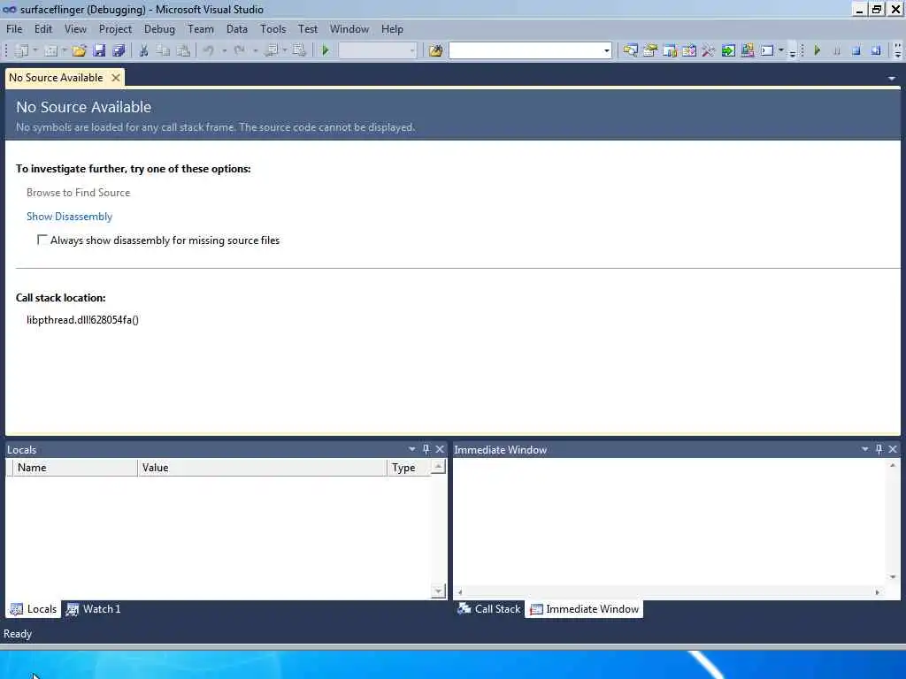The height and width of the screenshot is (679, 906).
Task: Click the Open File folder icon
Action: click(79, 50)
